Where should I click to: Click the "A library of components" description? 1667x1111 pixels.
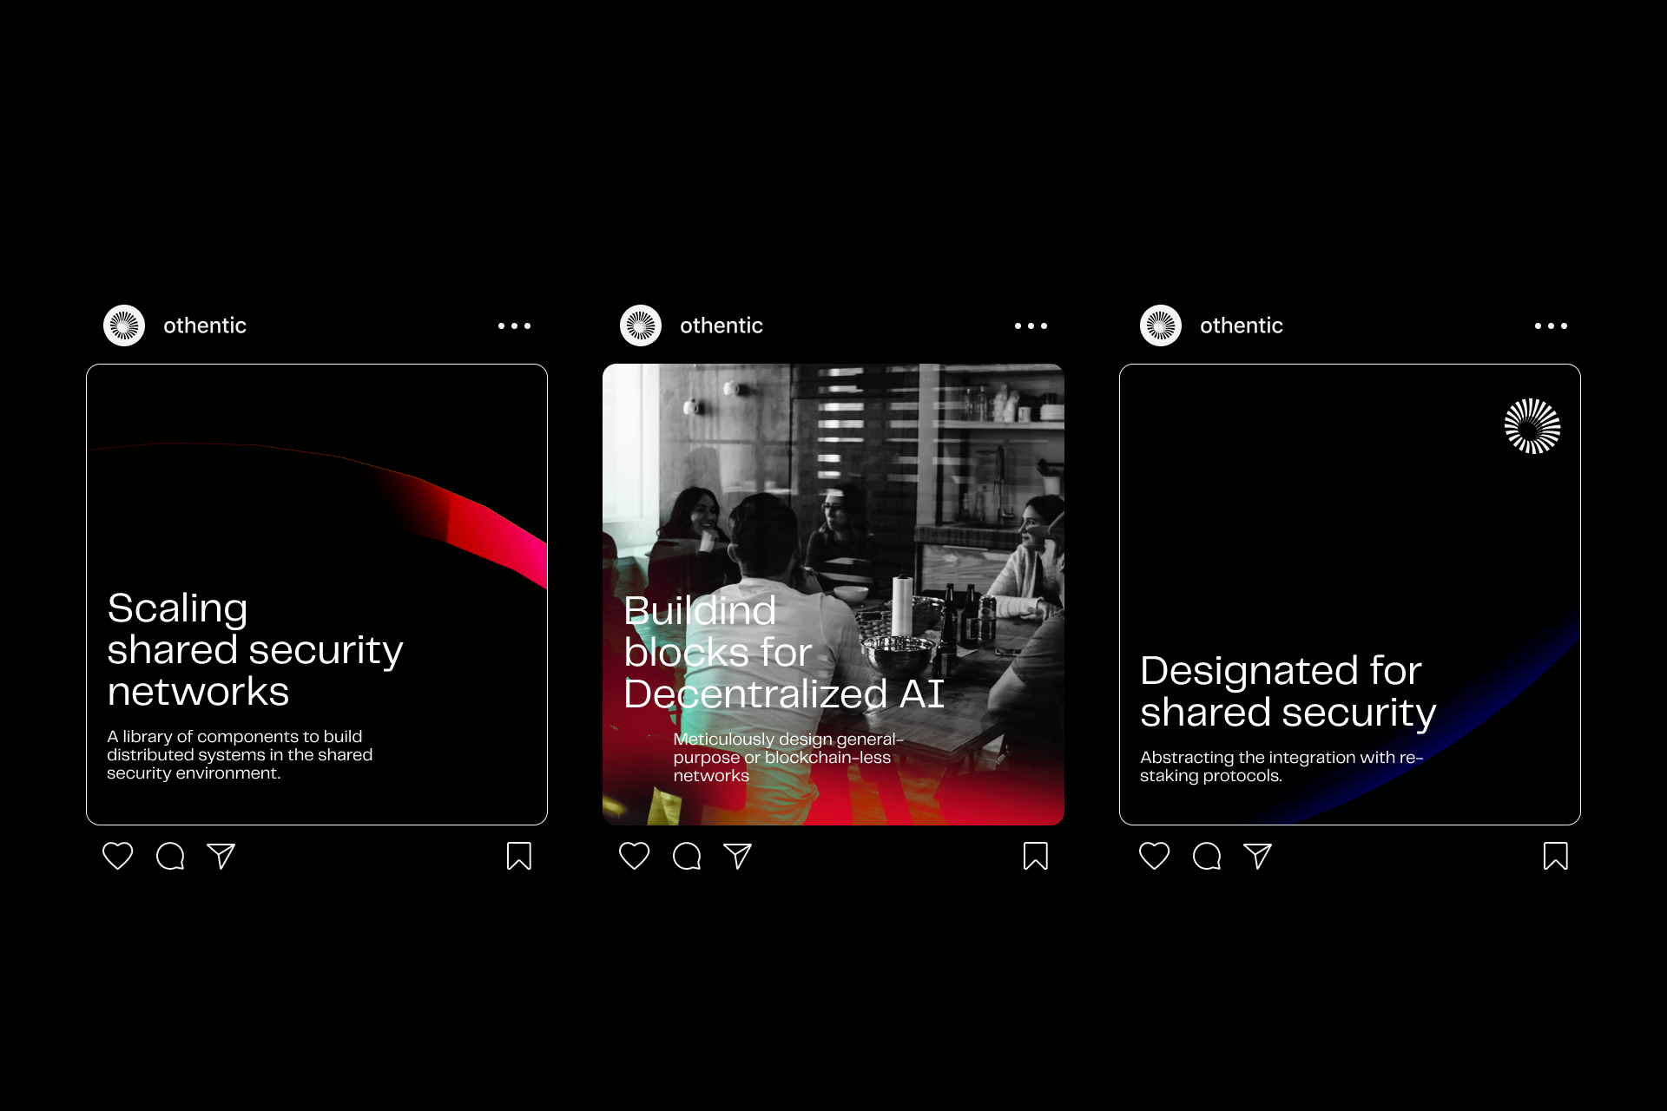240,754
